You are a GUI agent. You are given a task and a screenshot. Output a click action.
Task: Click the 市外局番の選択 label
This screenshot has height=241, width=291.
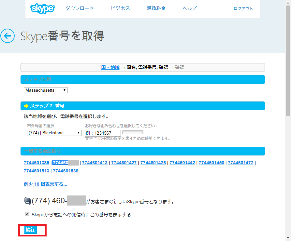41,126
